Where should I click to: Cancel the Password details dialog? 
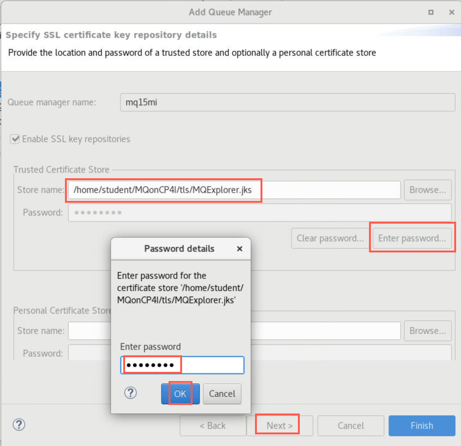click(222, 394)
